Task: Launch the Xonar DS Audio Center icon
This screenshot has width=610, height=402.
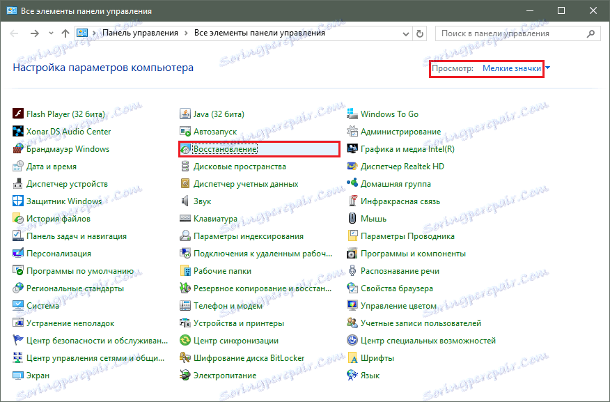Action: [18, 132]
